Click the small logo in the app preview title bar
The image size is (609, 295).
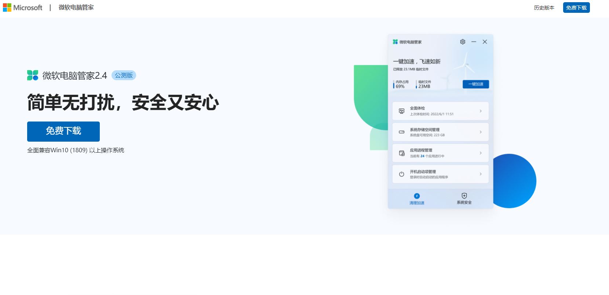point(395,42)
